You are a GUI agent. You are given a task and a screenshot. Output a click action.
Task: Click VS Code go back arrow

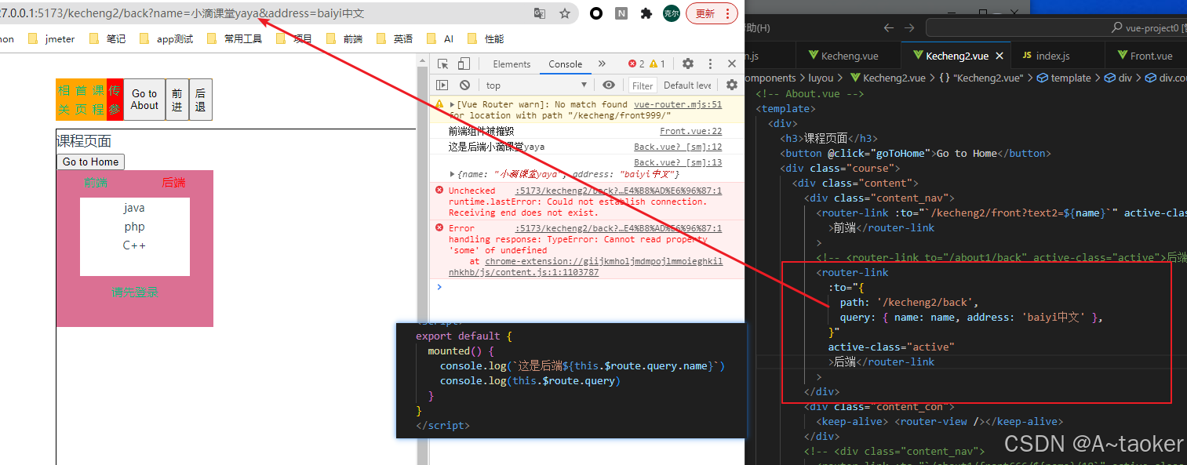tap(888, 27)
